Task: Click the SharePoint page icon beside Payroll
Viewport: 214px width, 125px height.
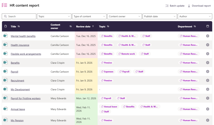Action: 5,71
